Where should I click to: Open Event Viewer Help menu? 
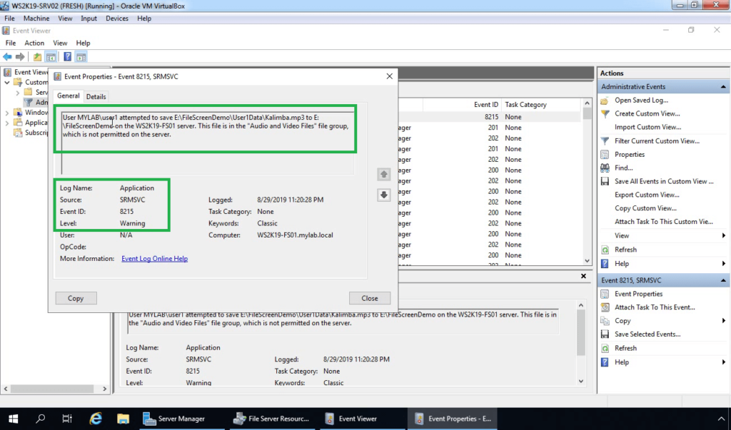pyautogui.click(x=83, y=43)
